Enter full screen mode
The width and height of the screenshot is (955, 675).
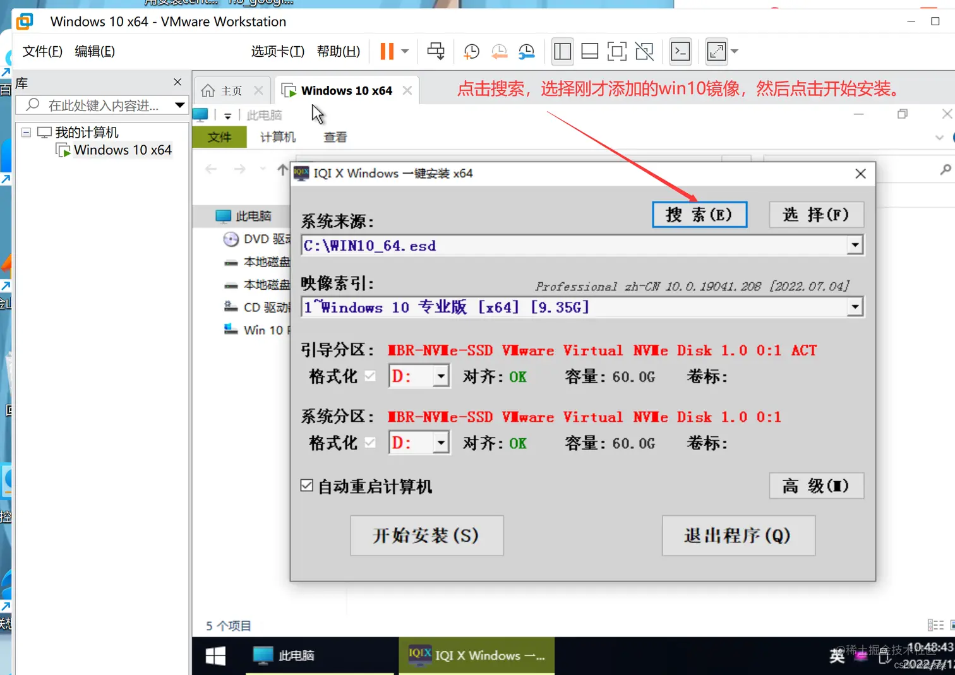(616, 51)
